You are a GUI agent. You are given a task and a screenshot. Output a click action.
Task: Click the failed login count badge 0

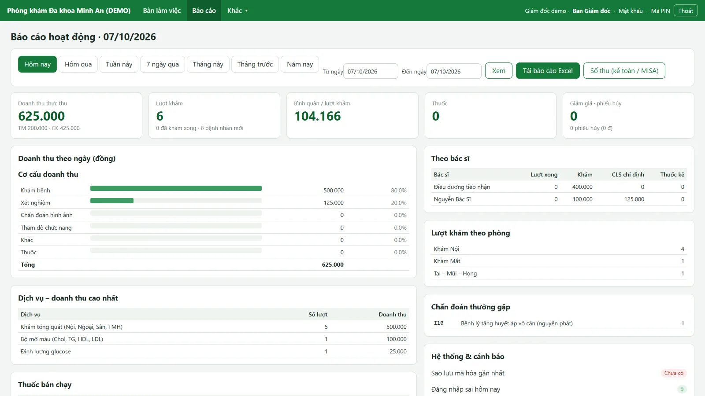tap(682, 389)
